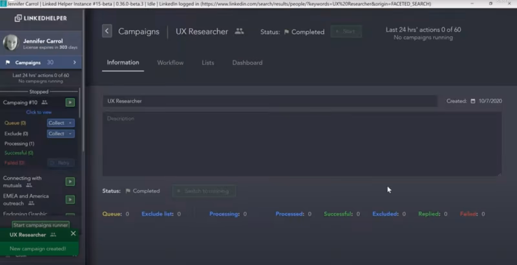Viewport: 517px width, 265px height.
Task: Select Exclude (0) in sidebar
Action: point(16,133)
